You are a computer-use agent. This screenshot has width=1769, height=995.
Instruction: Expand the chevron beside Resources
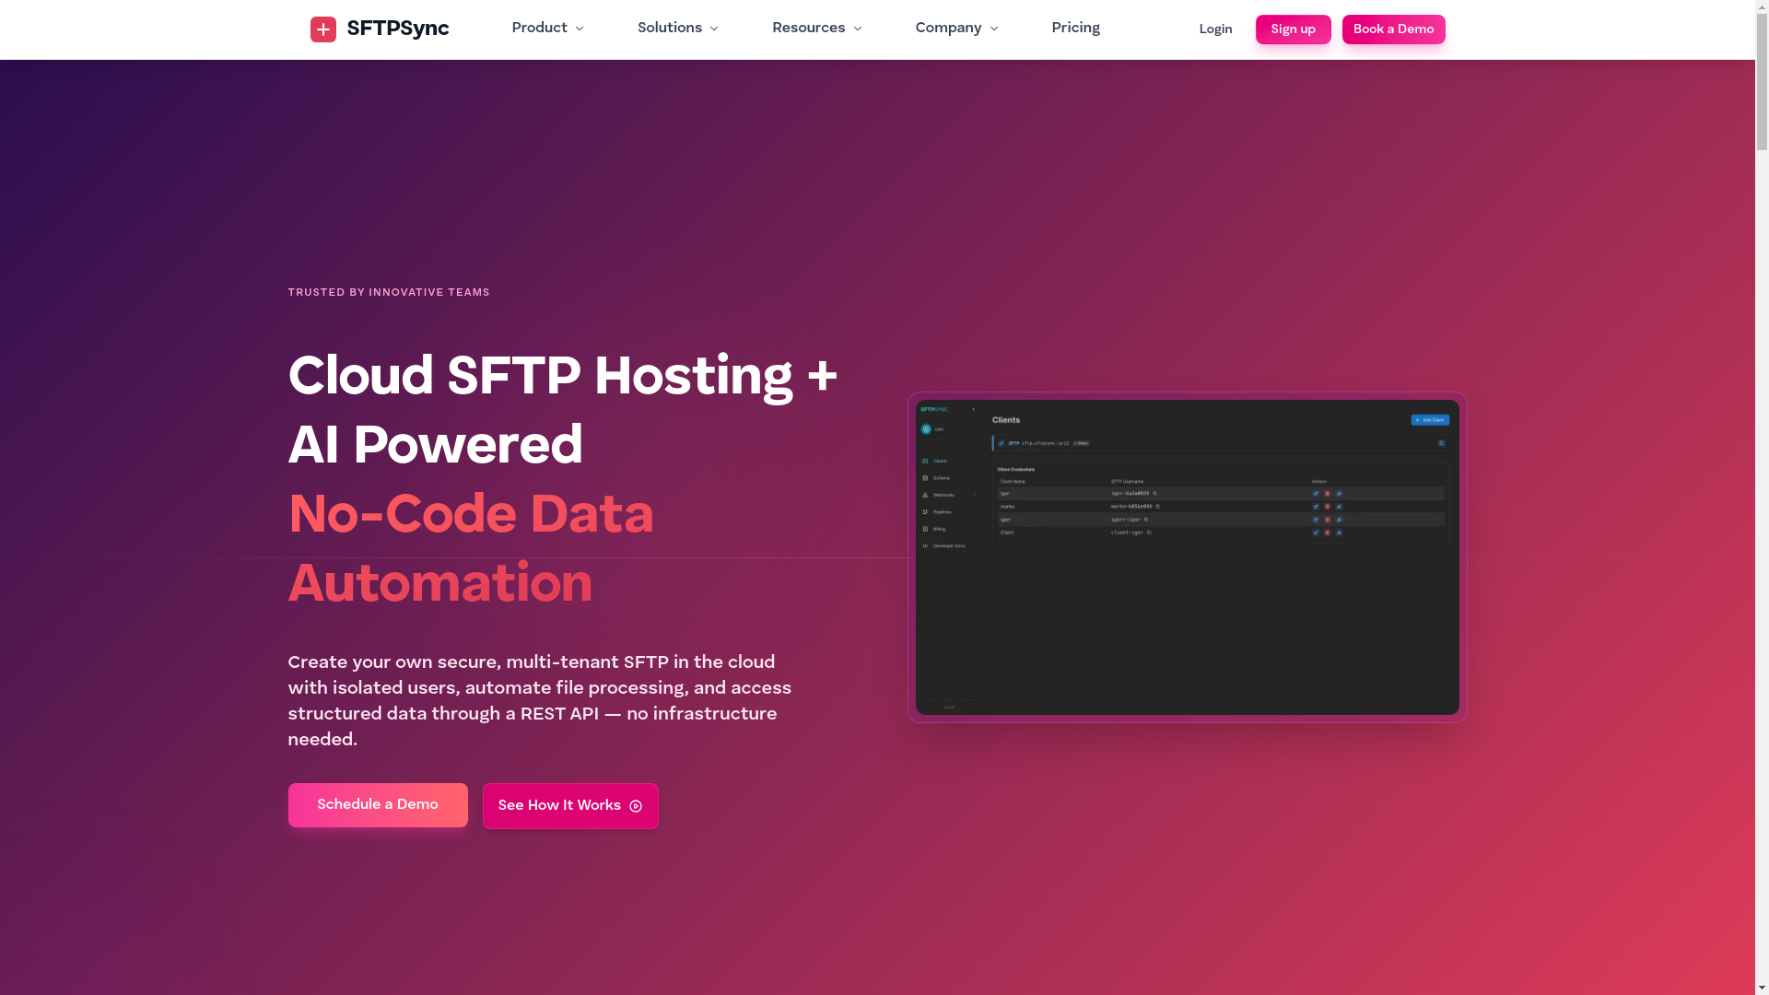coord(858,29)
